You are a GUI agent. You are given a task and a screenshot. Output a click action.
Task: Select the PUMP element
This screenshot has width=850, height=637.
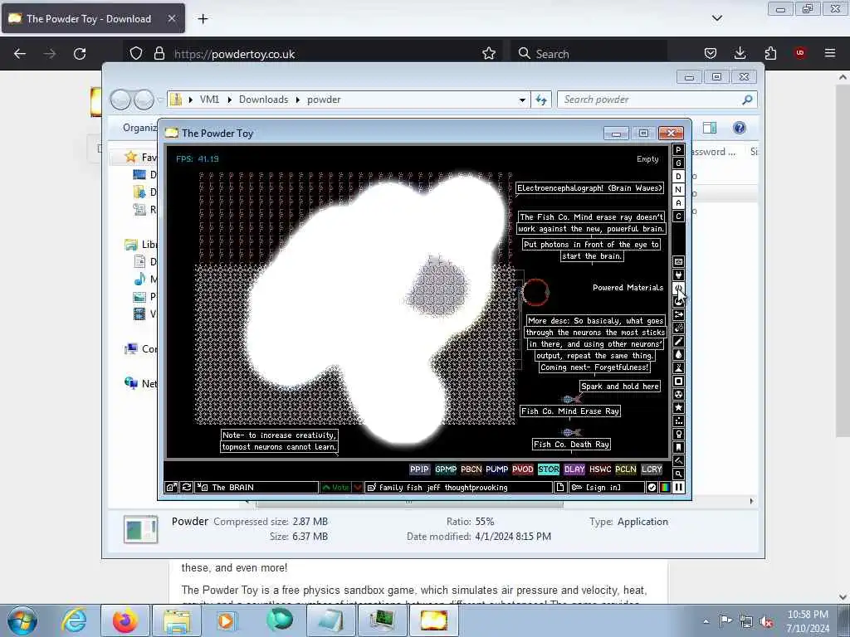coord(496,469)
